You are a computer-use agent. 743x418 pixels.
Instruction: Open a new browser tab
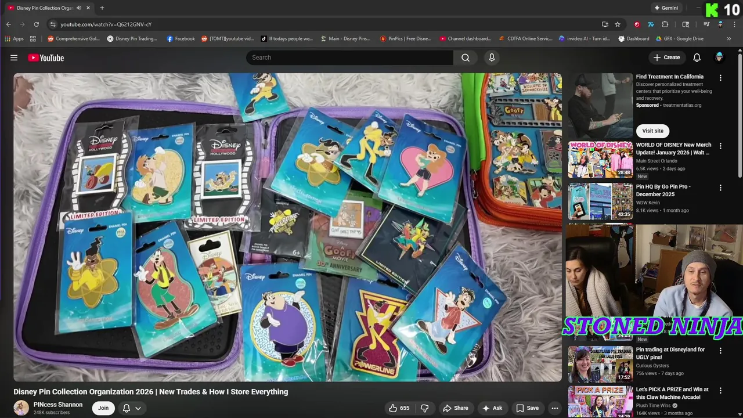[x=102, y=8]
